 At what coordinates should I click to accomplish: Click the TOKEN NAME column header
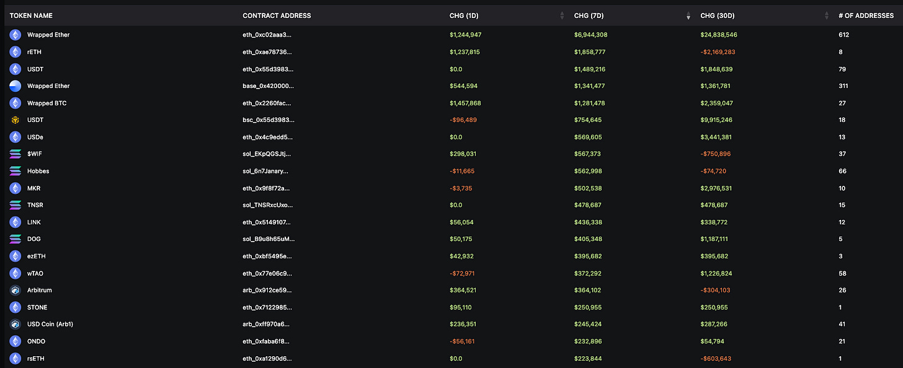31,15
